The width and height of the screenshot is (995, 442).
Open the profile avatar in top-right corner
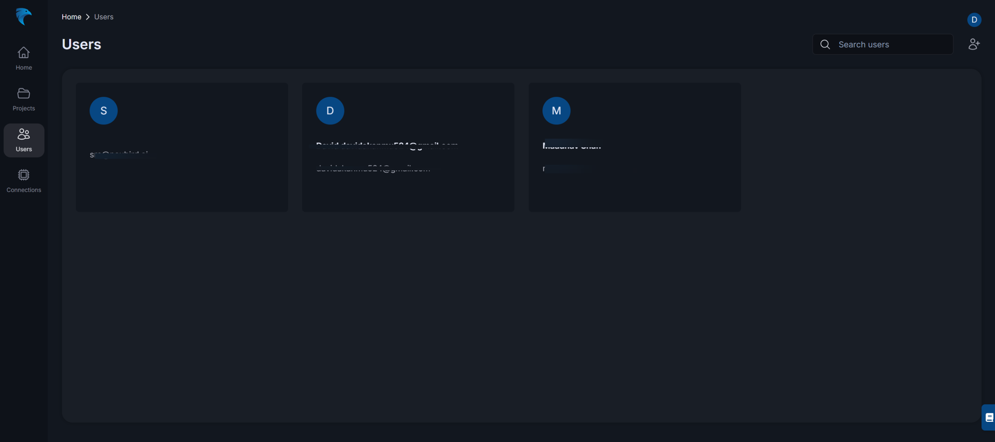[974, 20]
